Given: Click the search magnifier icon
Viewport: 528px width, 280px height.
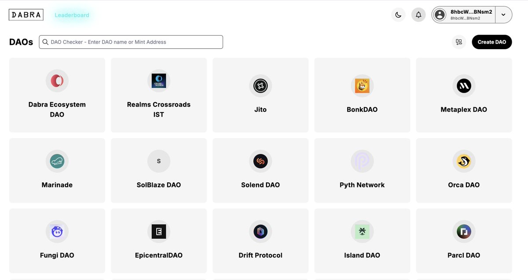Looking at the screenshot, I should point(45,42).
